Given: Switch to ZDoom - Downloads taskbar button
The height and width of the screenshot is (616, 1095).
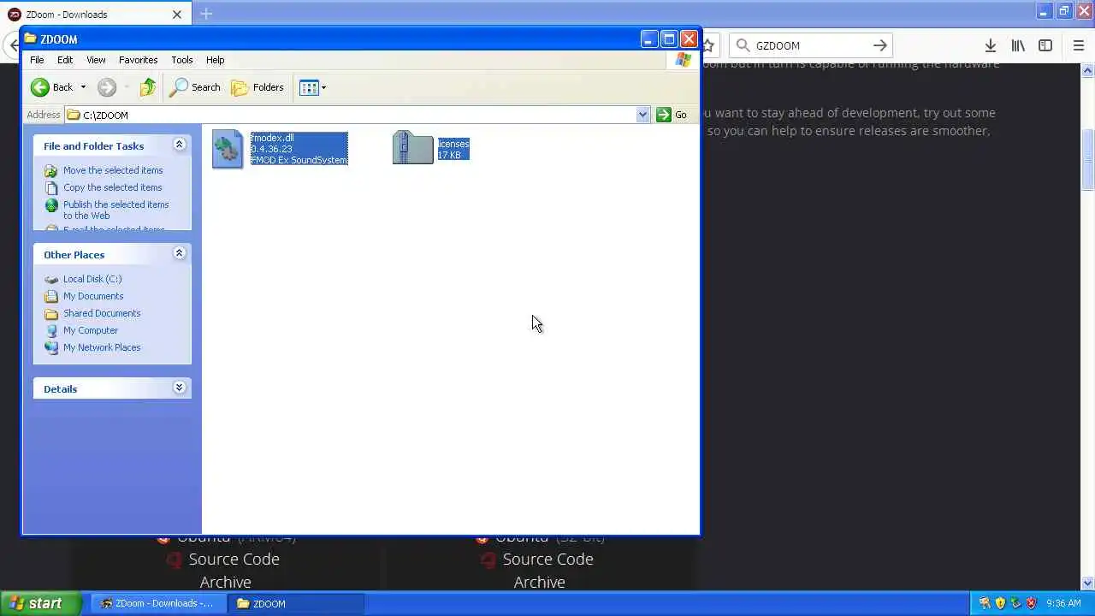Looking at the screenshot, I should [x=157, y=603].
